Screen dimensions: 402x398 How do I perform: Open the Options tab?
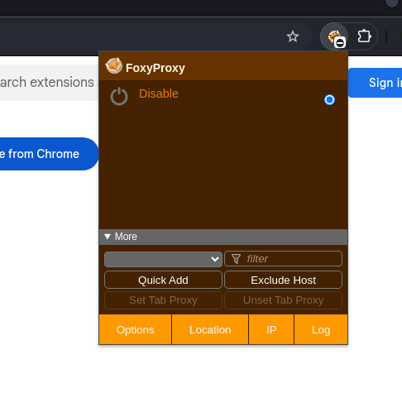[135, 329]
